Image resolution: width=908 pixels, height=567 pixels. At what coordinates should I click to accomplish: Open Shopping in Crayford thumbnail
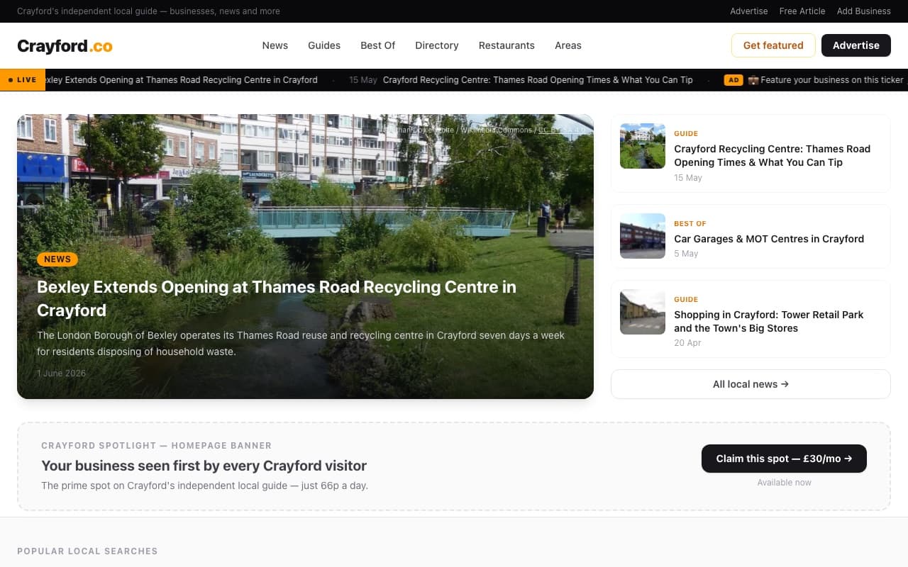643,312
